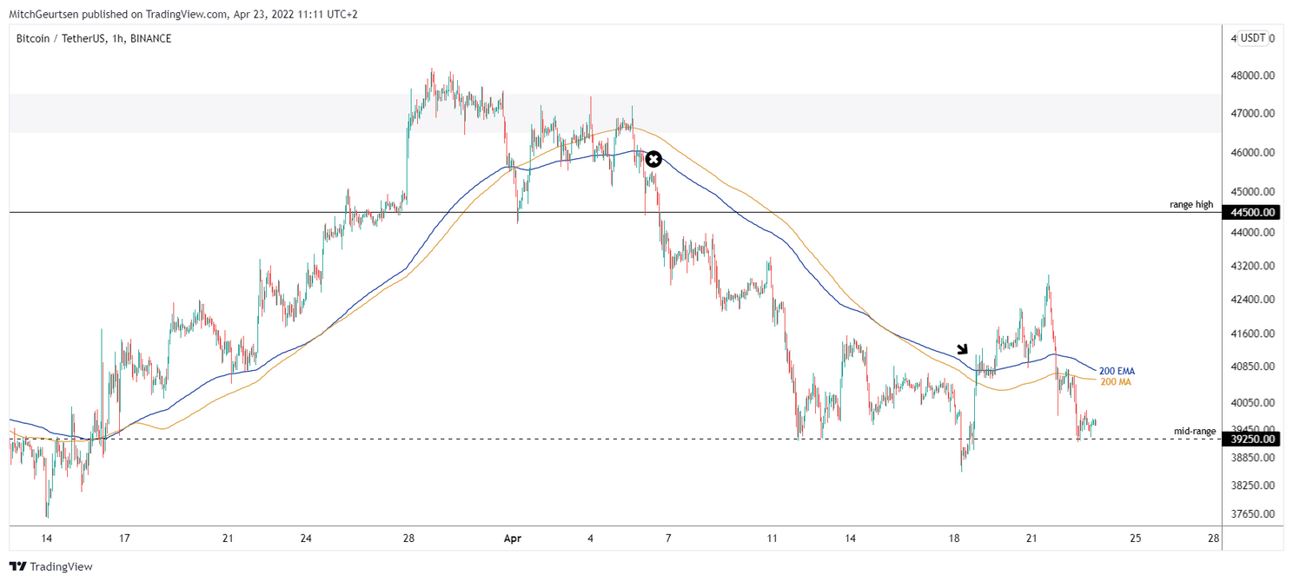
Task: Click the "25" date label on the time axis
Action: (x=1135, y=539)
